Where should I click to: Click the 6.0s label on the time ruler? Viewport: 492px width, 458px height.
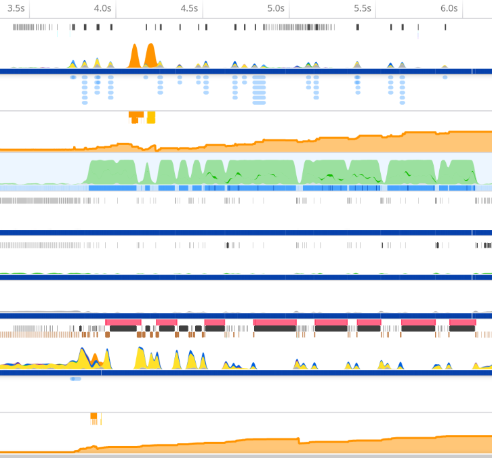pyautogui.click(x=449, y=9)
